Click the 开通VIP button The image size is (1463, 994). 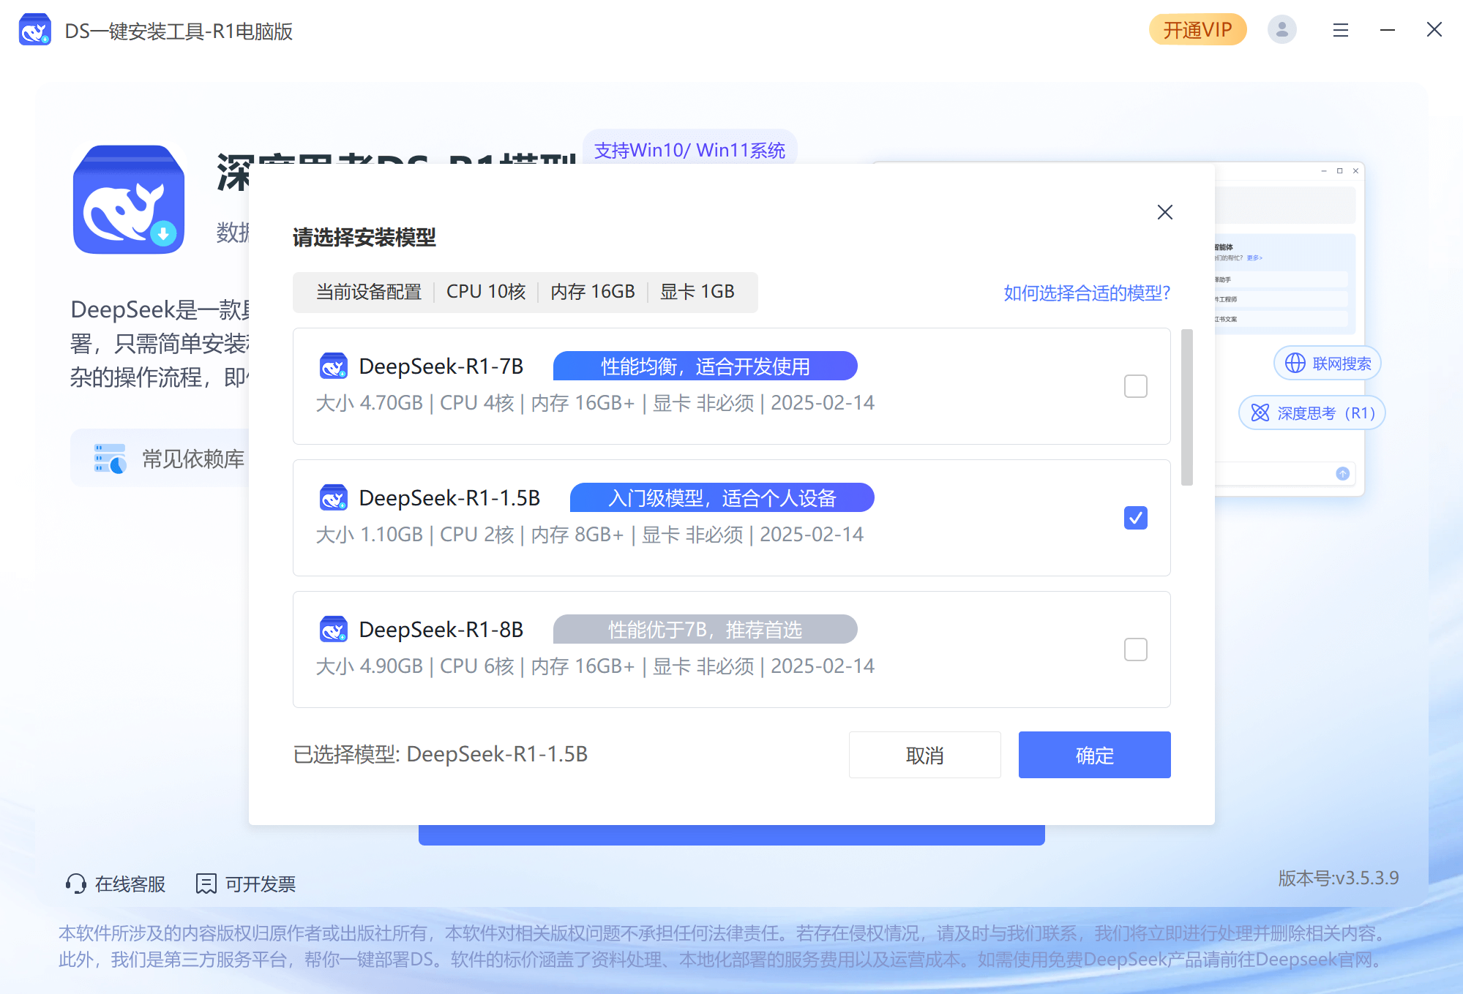pyautogui.click(x=1197, y=30)
